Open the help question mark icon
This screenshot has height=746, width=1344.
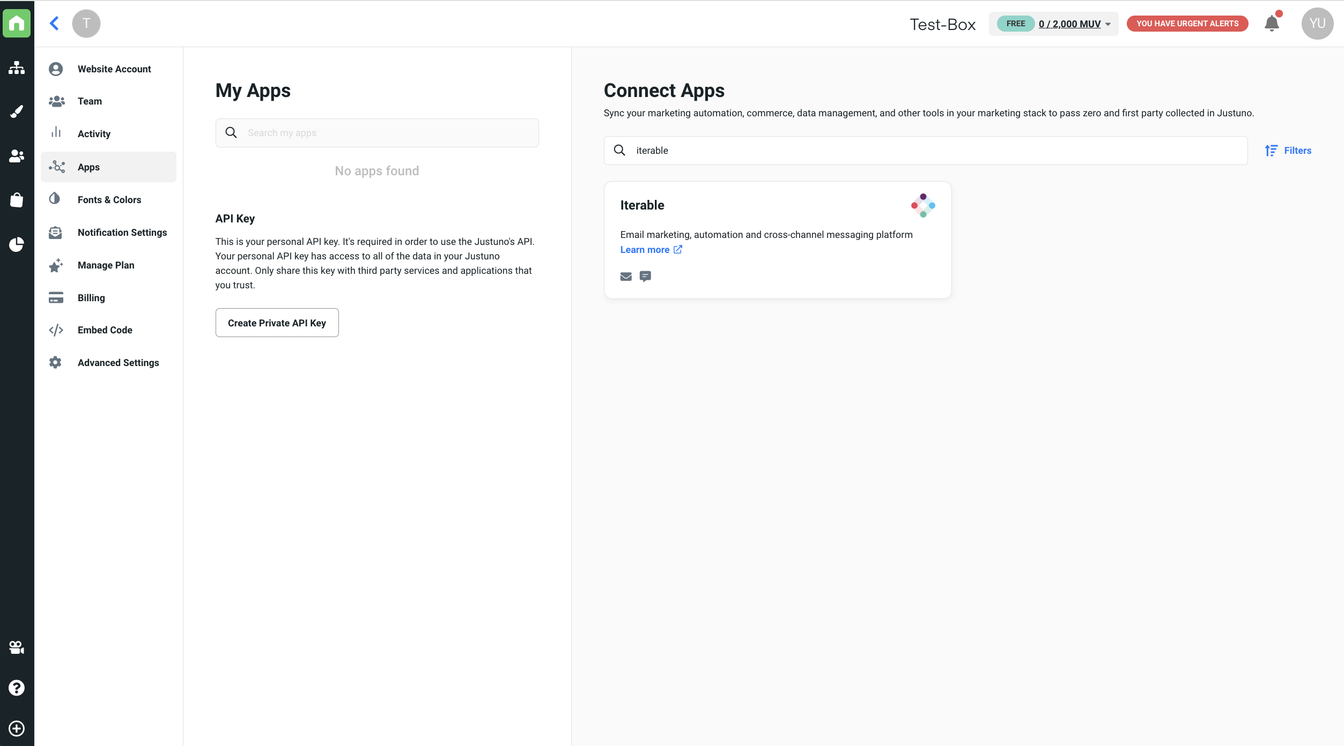point(17,688)
